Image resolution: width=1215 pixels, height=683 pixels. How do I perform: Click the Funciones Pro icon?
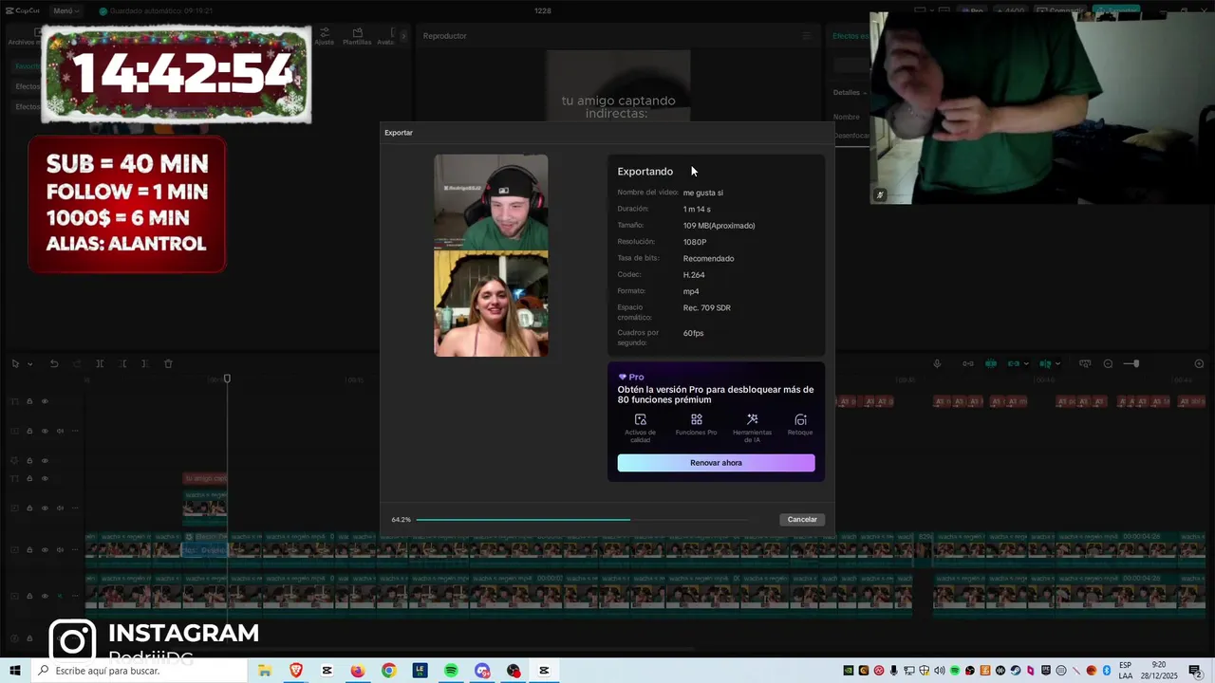click(697, 419)
